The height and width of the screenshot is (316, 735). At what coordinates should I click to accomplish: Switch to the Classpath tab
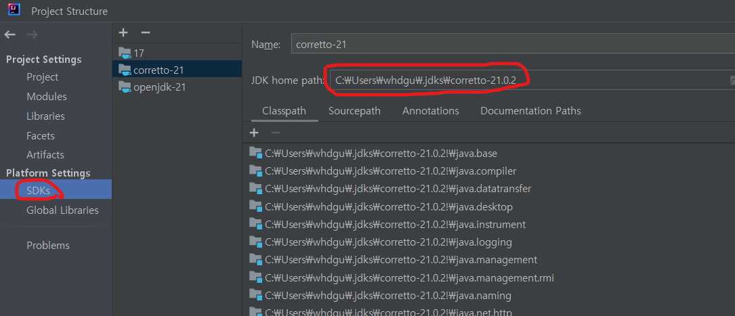(284, 111)
